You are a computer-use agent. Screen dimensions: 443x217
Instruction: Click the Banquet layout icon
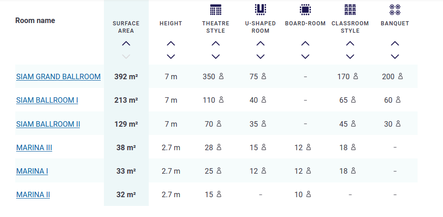point(394,9)
